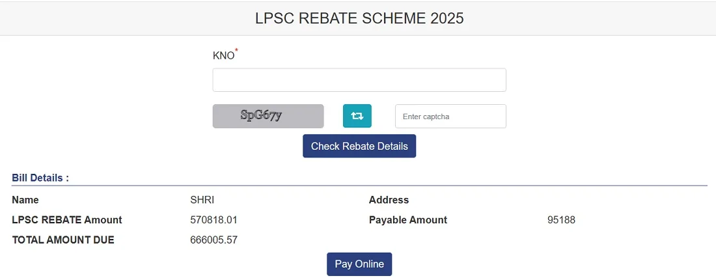Click the TOTAL AMOUNT DUE label
Screen dimensions: 716x278
pyautogui.click(x=63, y=240)
